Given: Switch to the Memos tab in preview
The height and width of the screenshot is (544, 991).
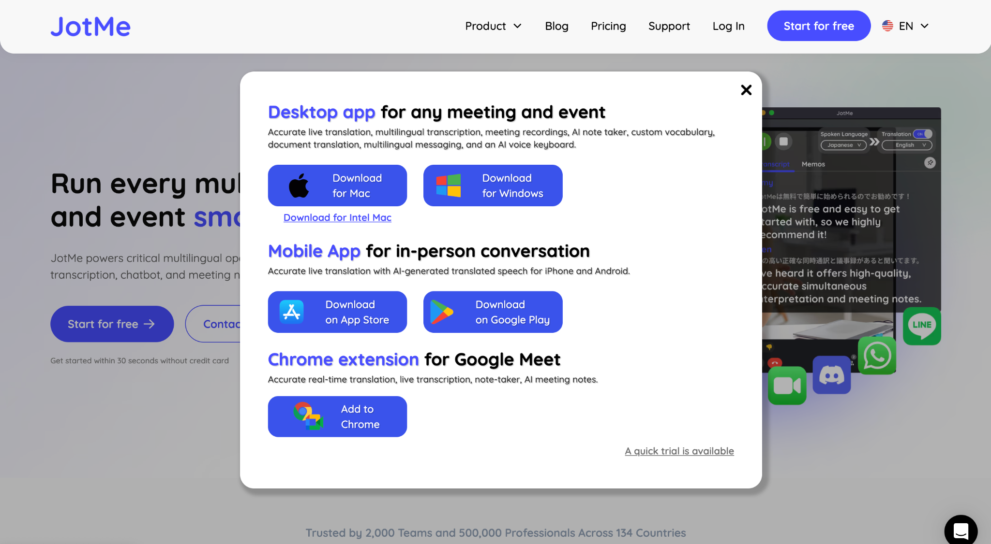Looking at the screenshot, I should point(813,164).
